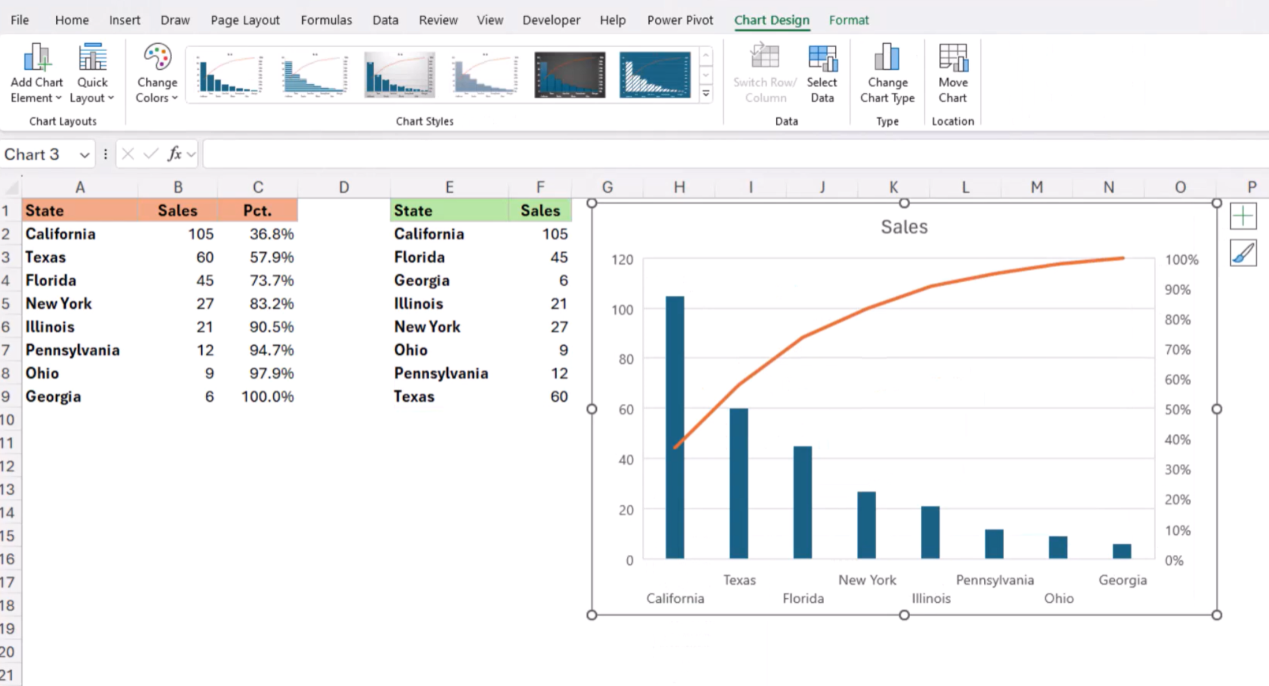Apply the second chart style with horizontal-striped bars

(x=314, y=75)
